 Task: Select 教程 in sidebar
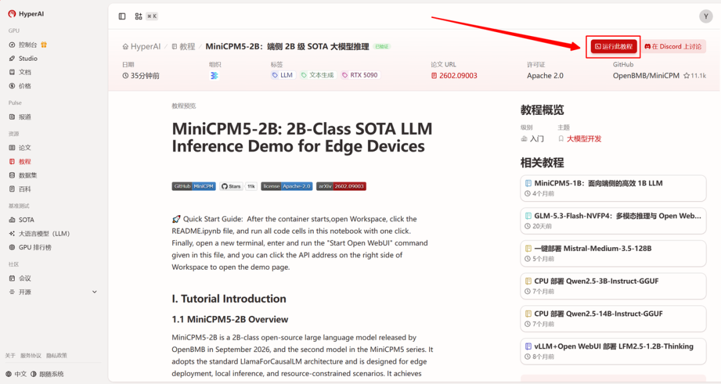coord(21,162)
